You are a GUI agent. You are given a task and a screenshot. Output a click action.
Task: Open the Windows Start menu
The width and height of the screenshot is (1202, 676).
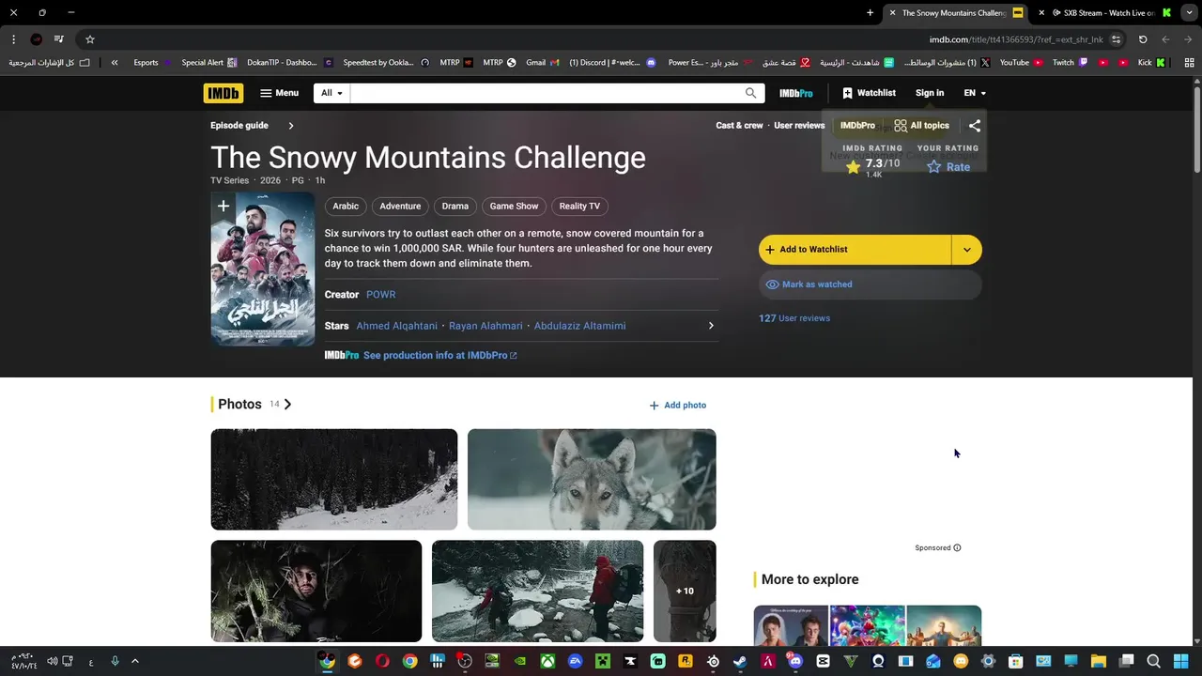1181,661
